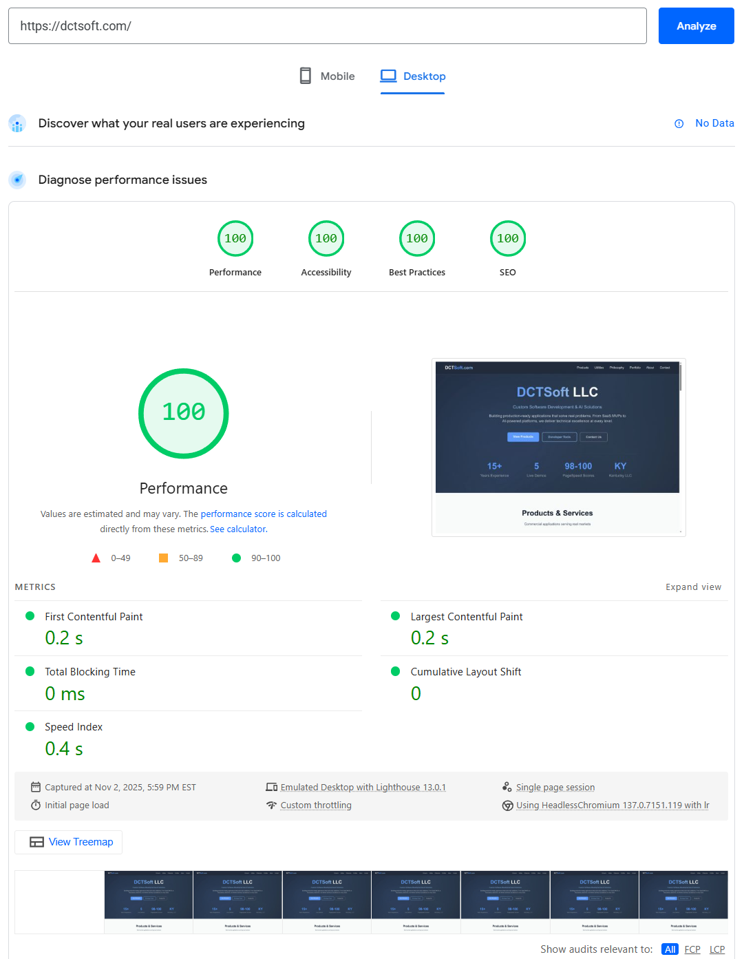Image resolution: width=744 pixels, height=959 pixels.
Task: Switch to the Mobile tab
Action: (326, 76)
